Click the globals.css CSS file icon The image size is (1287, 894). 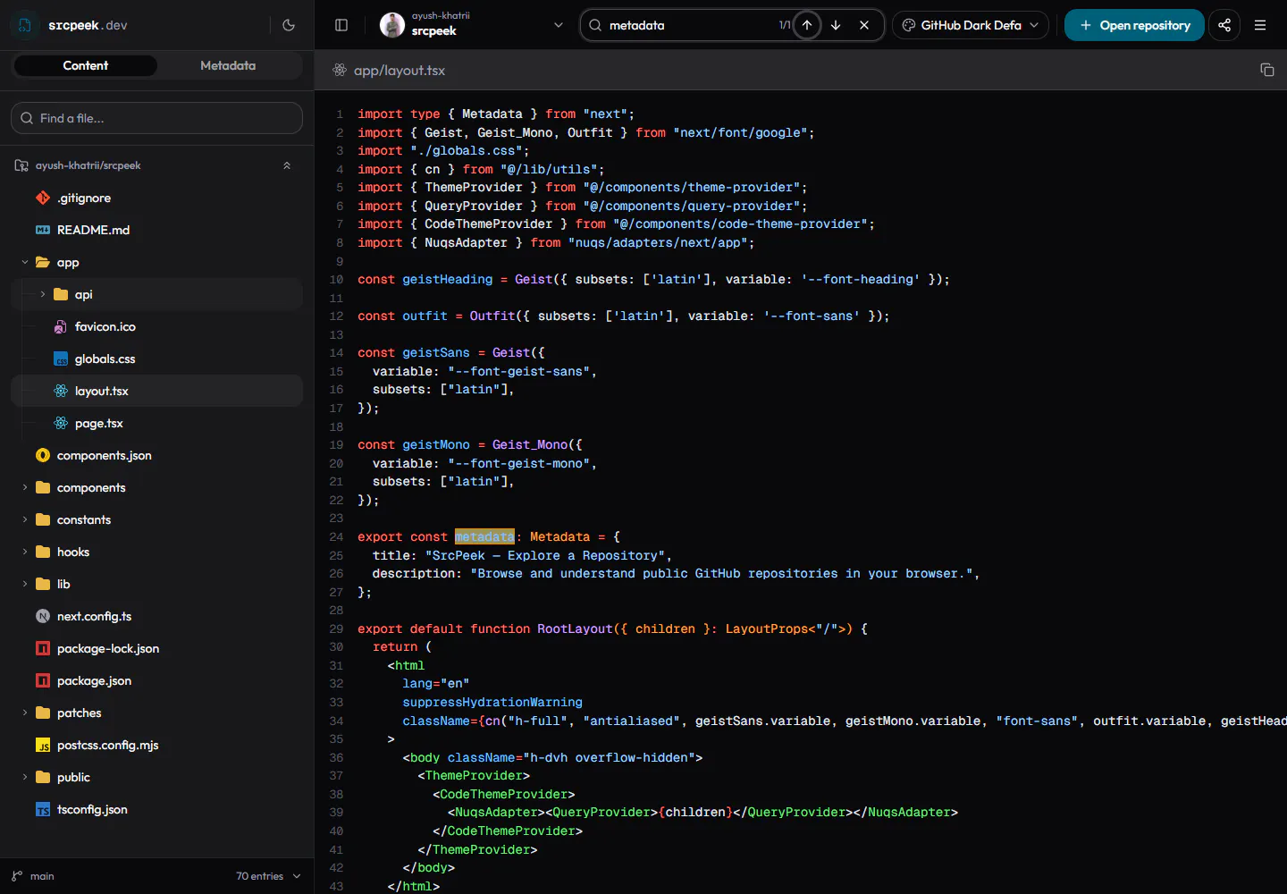(61, 358)
